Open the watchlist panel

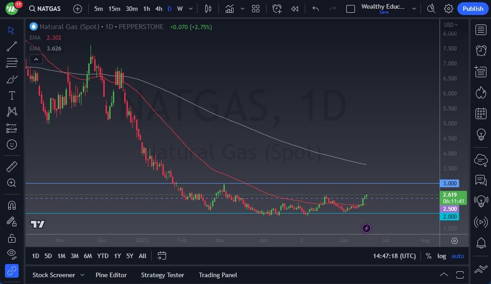tap(481, 30)
